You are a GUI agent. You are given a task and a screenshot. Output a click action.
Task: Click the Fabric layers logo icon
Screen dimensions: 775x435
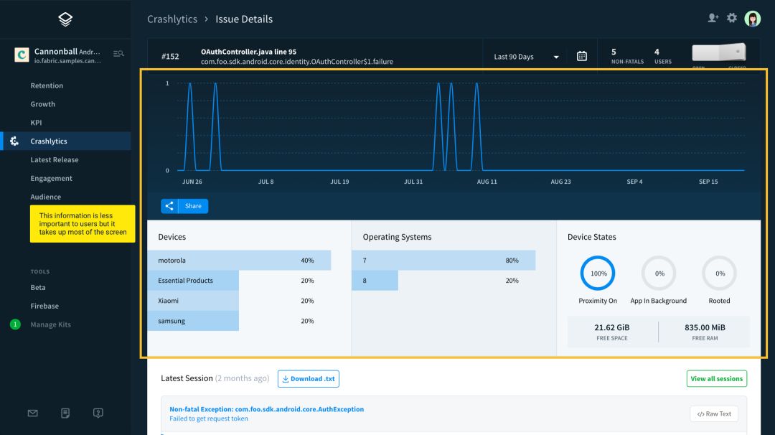pos(65,19)
